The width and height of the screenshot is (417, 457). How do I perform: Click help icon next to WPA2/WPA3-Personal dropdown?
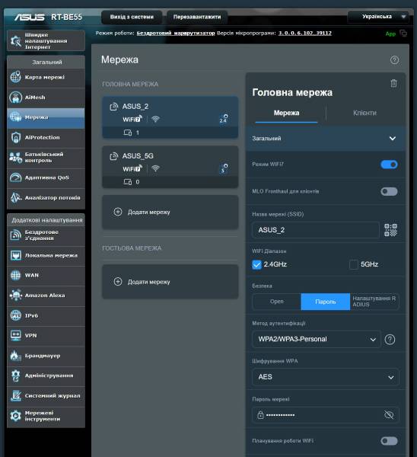390,339
